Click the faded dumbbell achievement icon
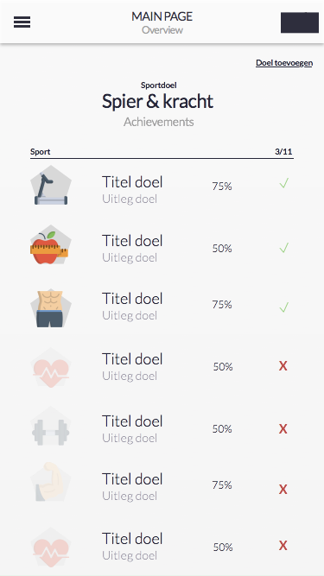 tap(51, 428)
